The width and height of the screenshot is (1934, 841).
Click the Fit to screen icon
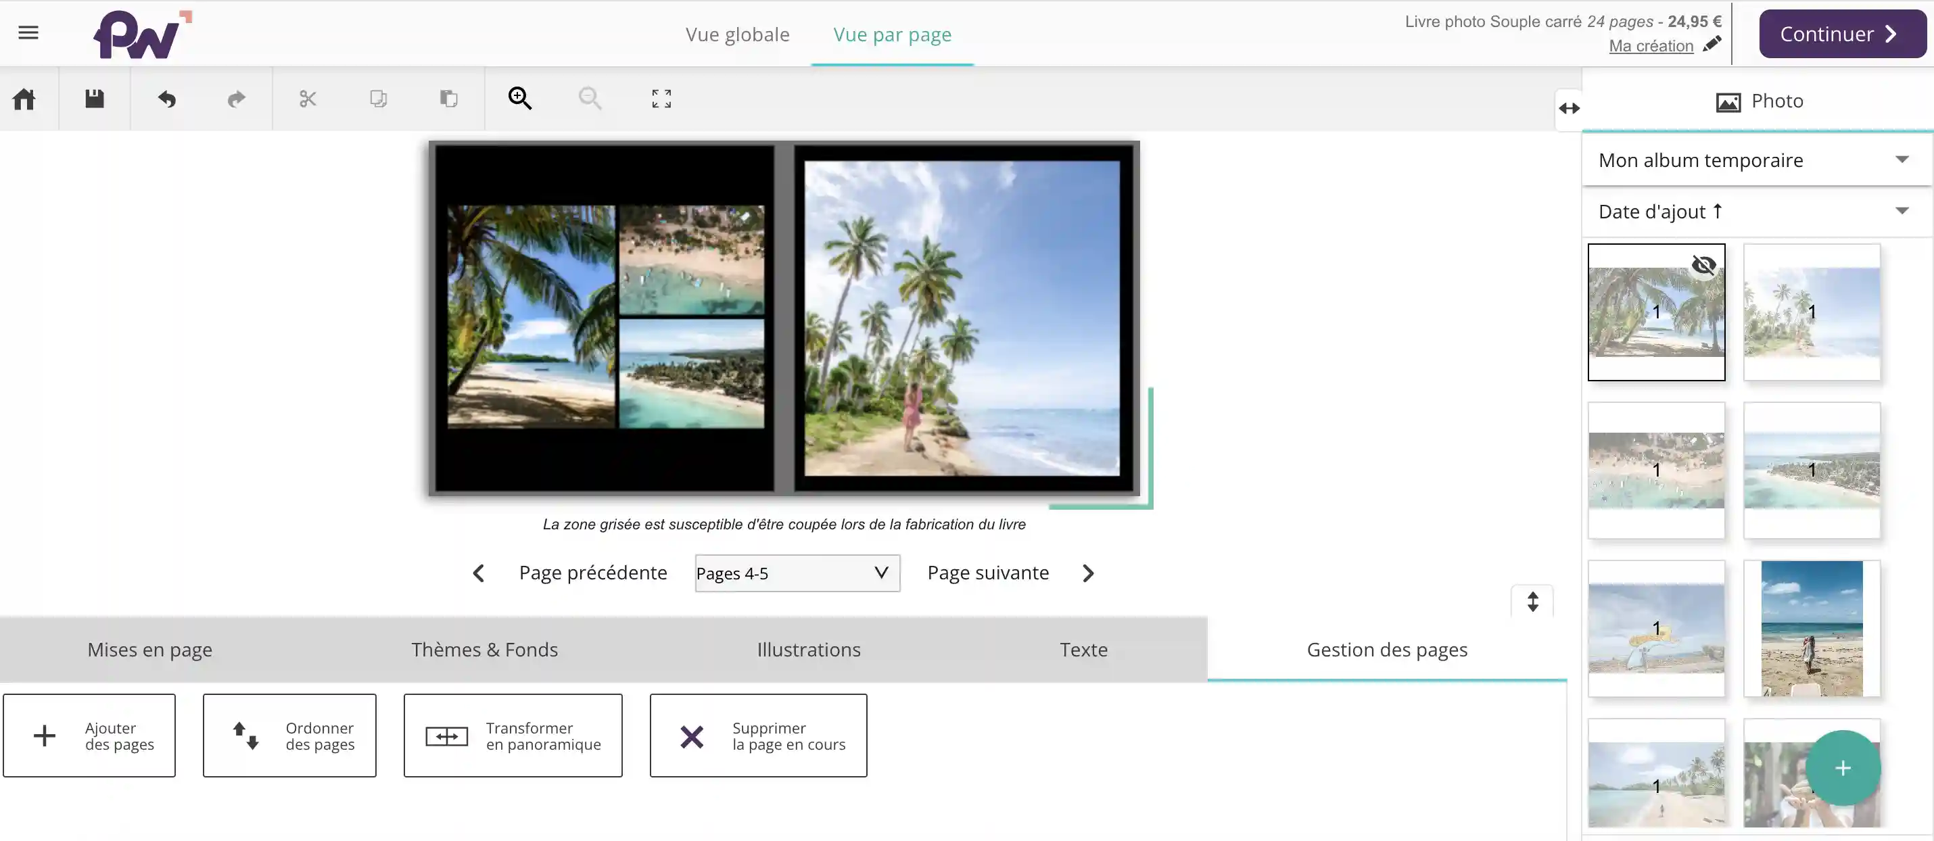coord(660,97)
